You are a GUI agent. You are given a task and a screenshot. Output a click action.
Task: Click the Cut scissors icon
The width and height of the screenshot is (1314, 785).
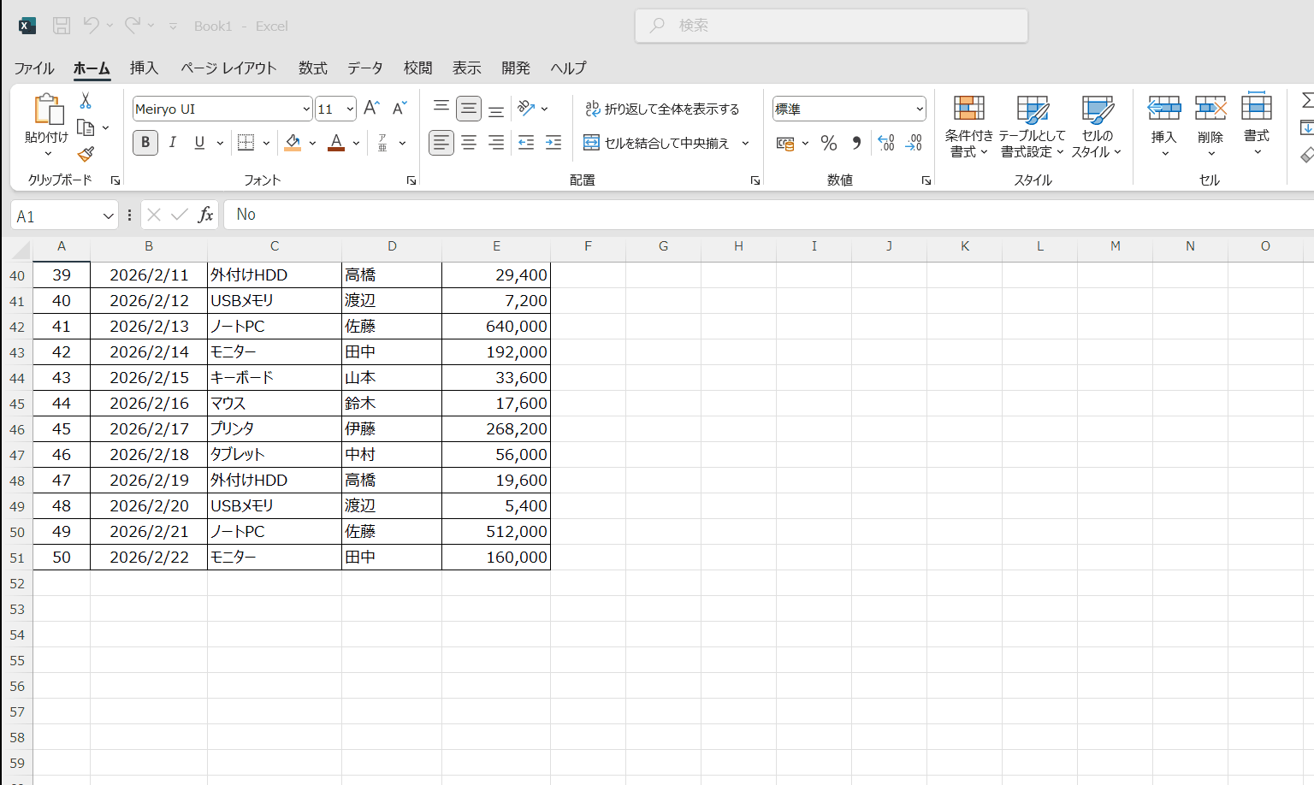pos(86,101)
